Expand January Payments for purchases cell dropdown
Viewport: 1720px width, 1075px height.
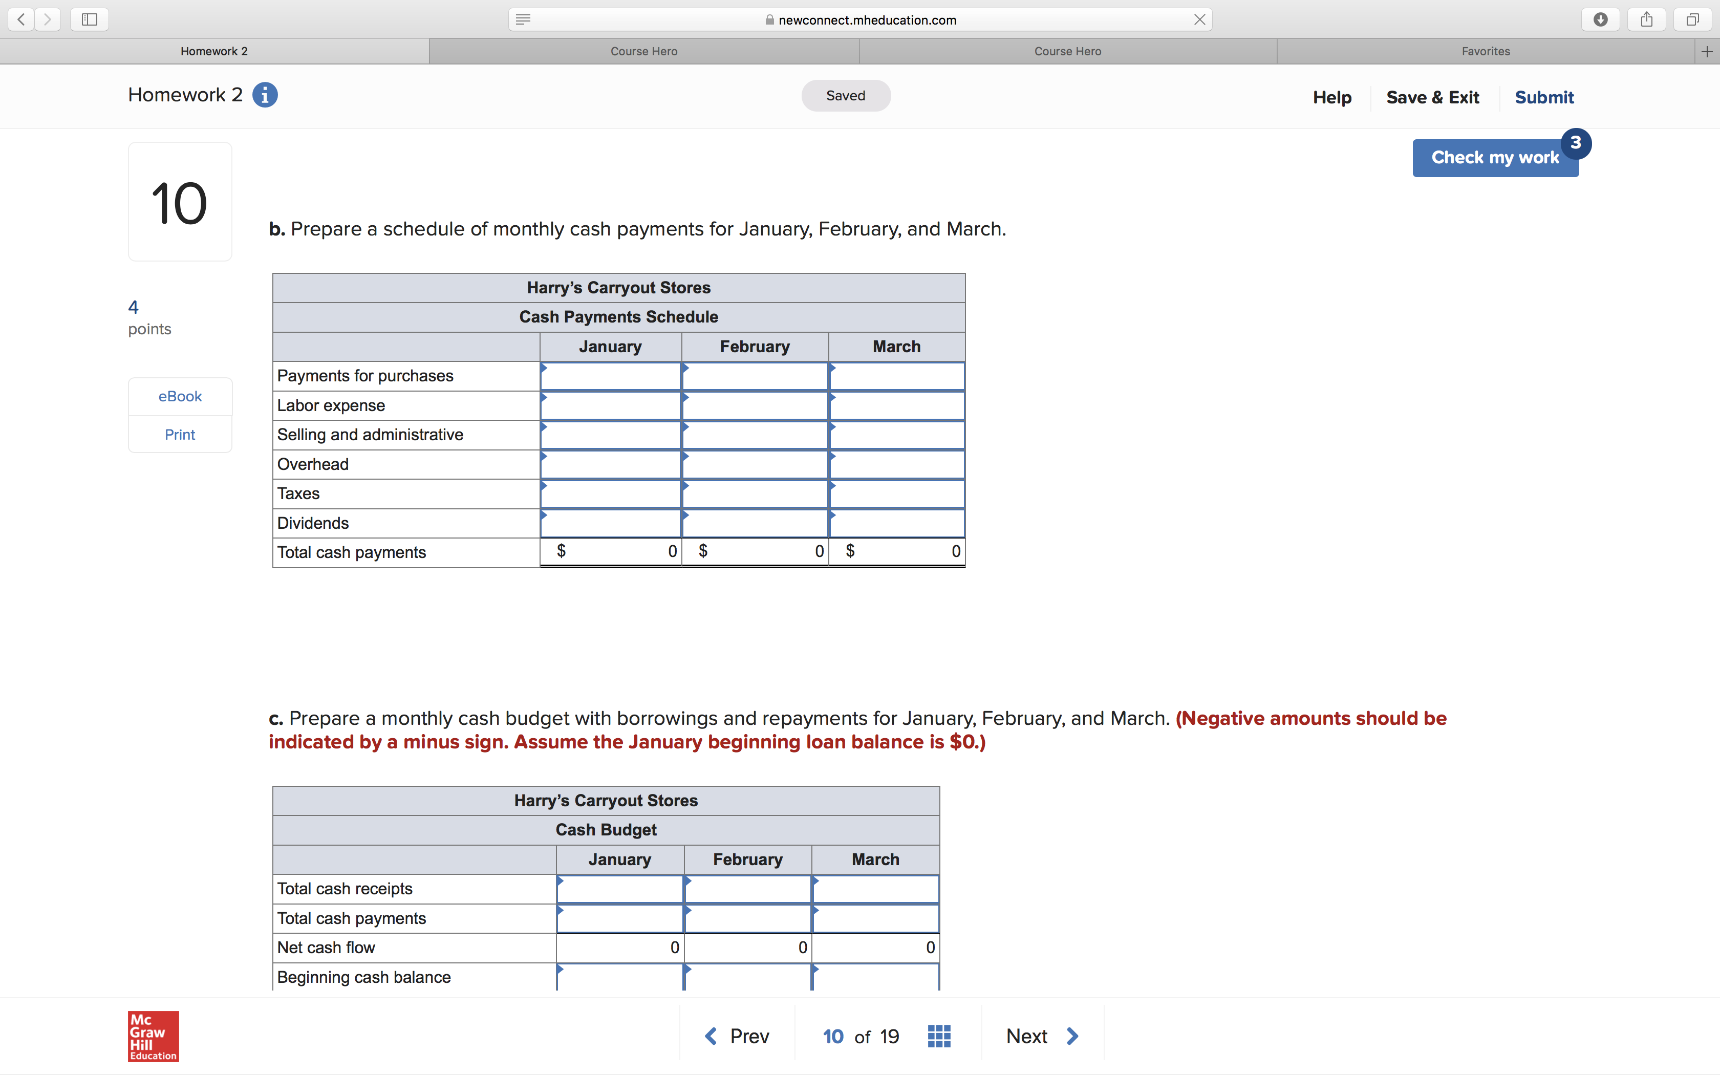(545, 368)
